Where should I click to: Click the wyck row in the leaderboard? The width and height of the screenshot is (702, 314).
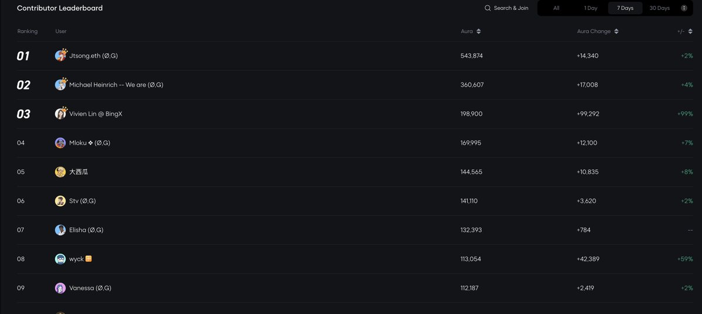point(355,259)
